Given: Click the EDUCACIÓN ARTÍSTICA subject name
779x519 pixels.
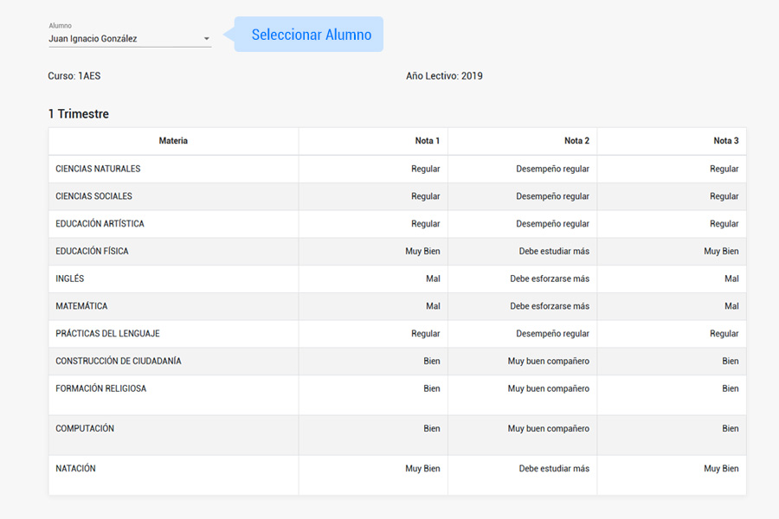Looking at the screenshot, I should point(100,224).
